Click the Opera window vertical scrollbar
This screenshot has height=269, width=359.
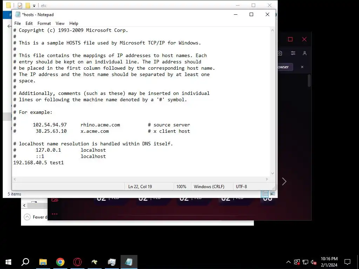click(309, 81)
